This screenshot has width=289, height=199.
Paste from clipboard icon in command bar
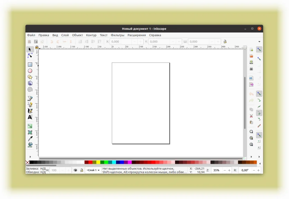pos(251,122)
